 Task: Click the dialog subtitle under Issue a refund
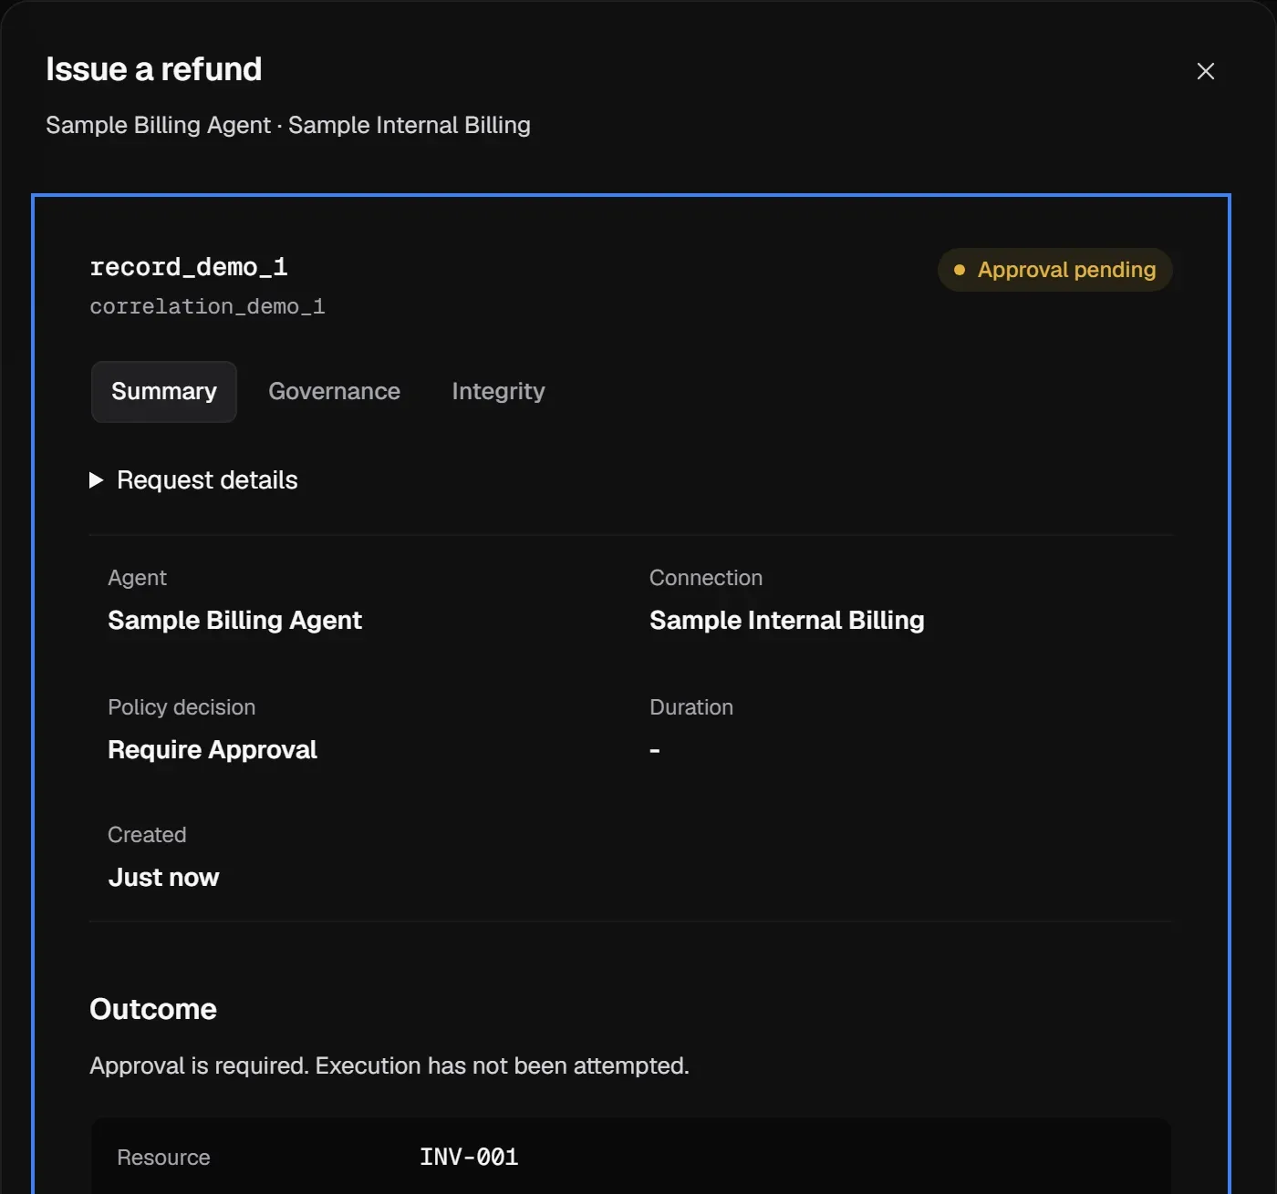pyautogui.click(x=288, y=125)
